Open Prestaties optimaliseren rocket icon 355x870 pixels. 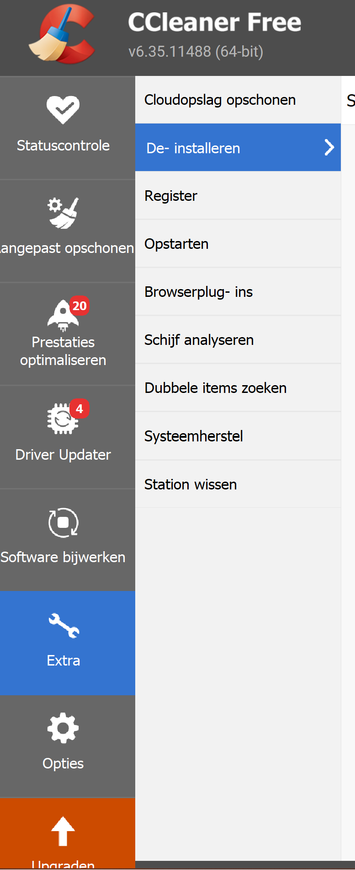coord(63,315)
